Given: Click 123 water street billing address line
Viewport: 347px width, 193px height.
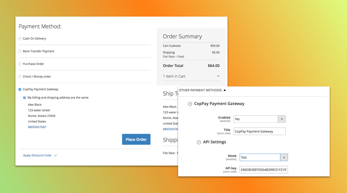Looking at the screenshot, I should click(39, 110).
